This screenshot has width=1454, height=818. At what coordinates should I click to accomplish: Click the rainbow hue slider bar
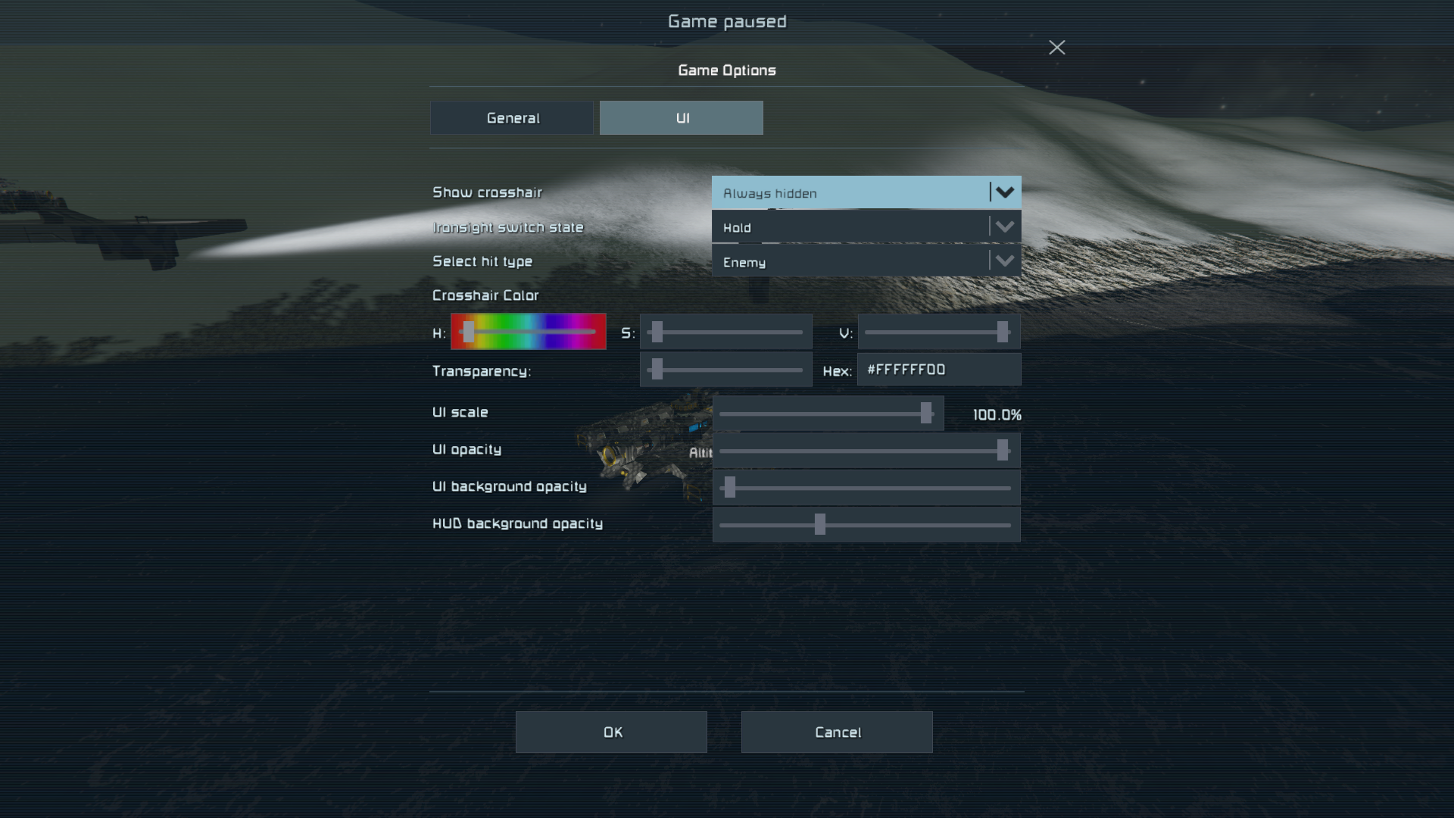pos(529,332)
